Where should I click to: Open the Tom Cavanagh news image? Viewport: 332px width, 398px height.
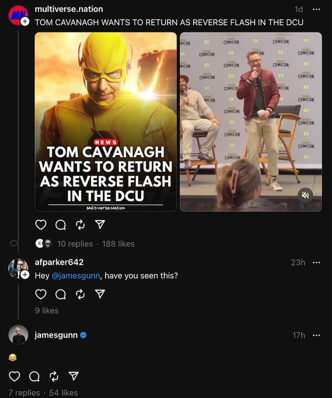click(106, 120)
